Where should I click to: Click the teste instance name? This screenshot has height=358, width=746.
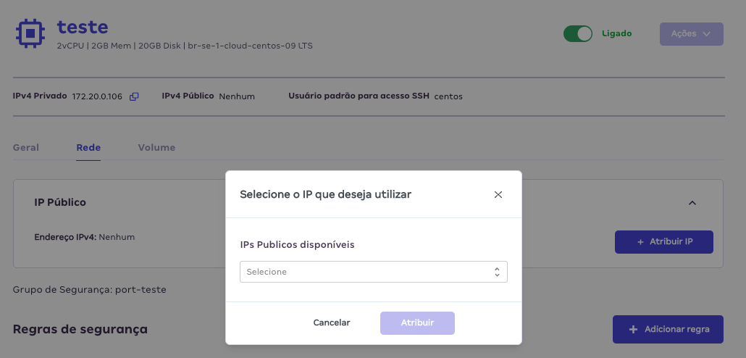pos(83,28)
